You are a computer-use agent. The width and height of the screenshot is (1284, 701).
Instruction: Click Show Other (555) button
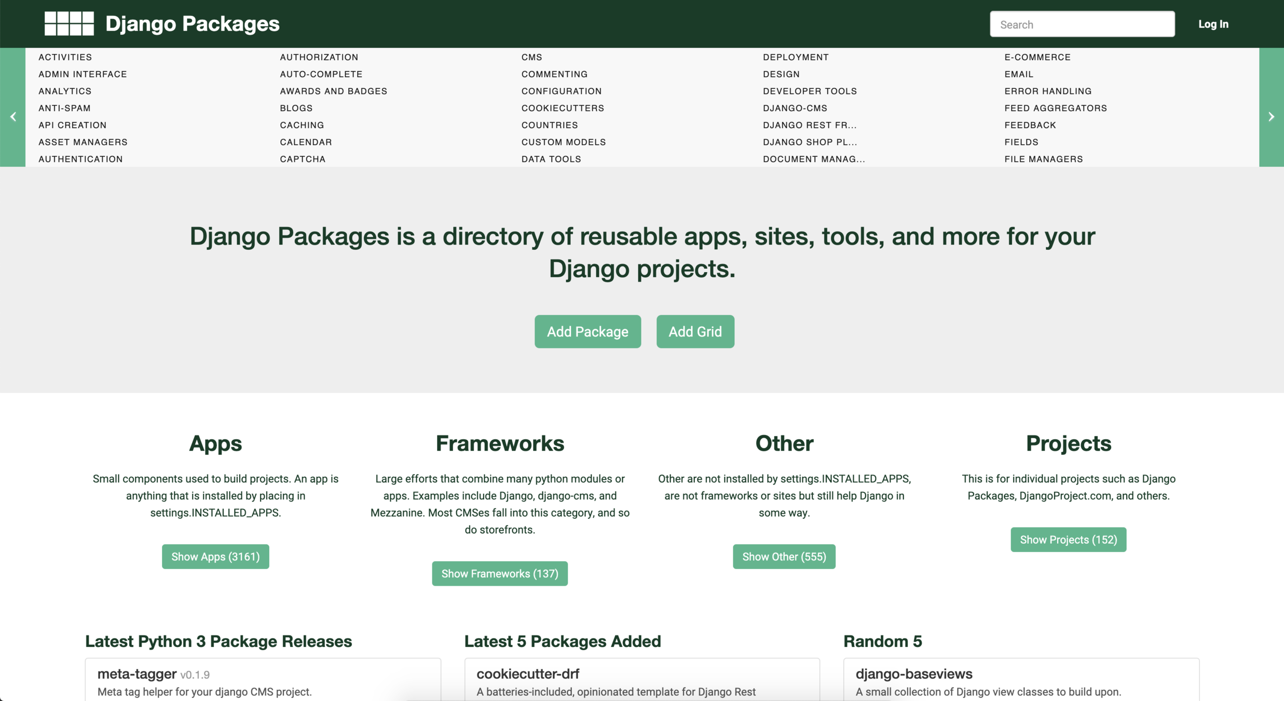click(x=784, y=557)
